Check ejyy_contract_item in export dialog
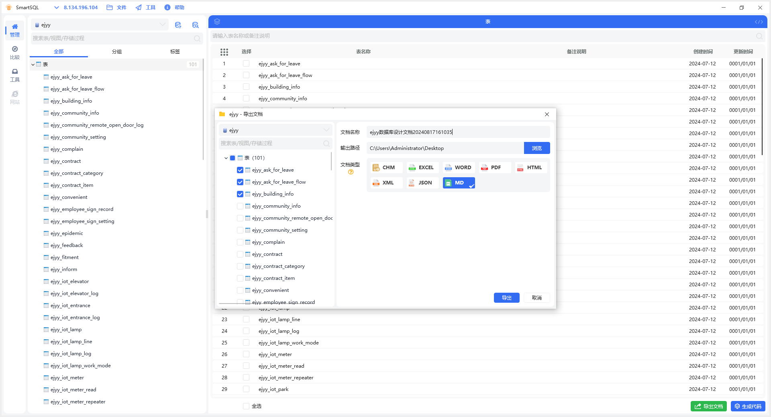Image resolution: width=771 pixels, height=417 pixels. pos(240,278)
